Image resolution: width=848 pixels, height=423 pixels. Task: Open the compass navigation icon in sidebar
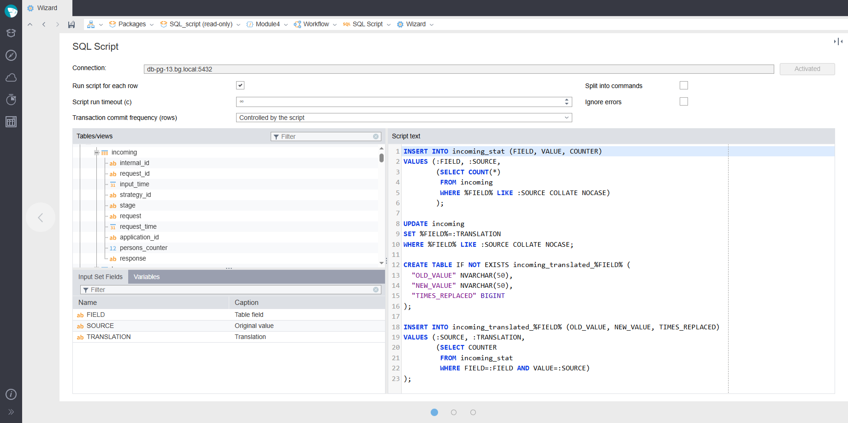coord(11,55)
